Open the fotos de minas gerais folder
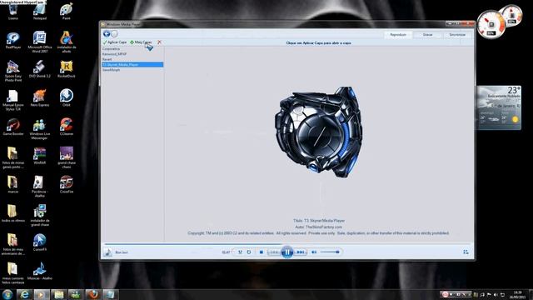Screen dimensions: 533x300 pos(13,157)
